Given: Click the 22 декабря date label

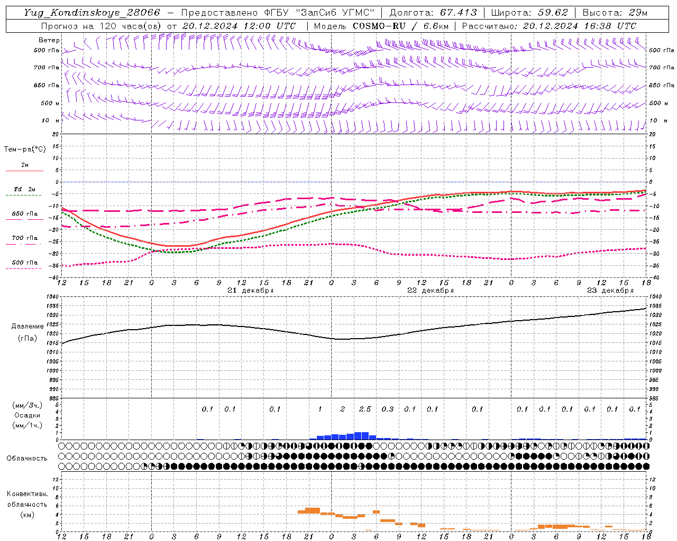Looking at the screenshot, I should [431, 291].
